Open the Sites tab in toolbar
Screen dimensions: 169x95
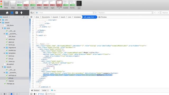coord(6,5)
